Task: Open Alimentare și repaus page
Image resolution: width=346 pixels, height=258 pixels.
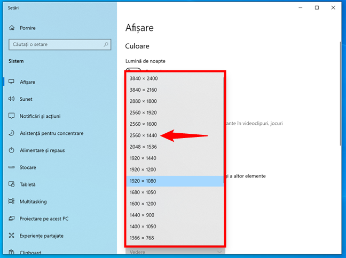Action: tap(60, 150)
